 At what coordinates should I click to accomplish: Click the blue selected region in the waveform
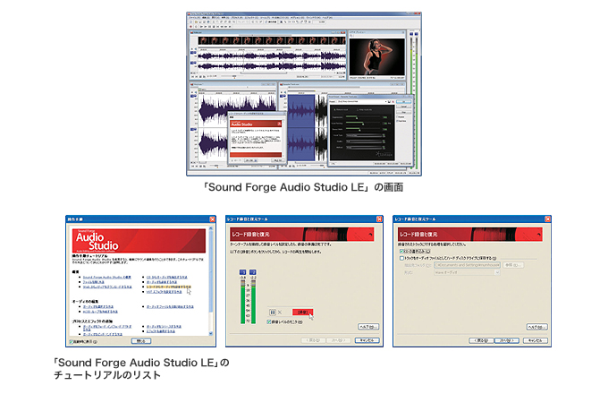pyautogui.click(x=301, y=128)
